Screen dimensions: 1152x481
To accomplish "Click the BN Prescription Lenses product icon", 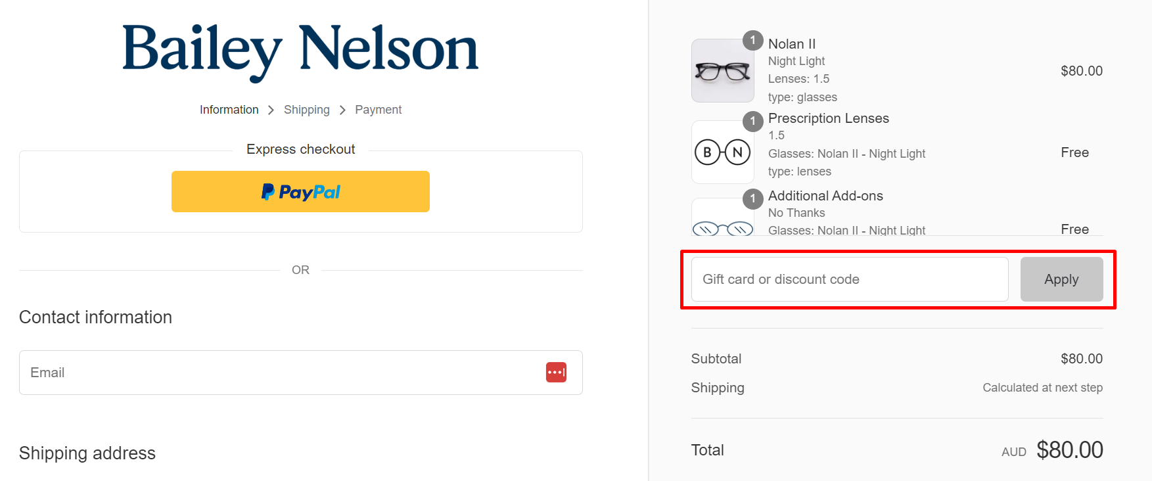I will (x=722, y=152).
